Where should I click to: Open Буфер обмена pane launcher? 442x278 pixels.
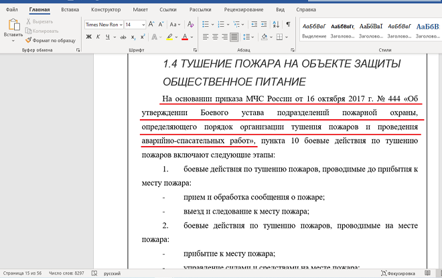coord(78,50)
